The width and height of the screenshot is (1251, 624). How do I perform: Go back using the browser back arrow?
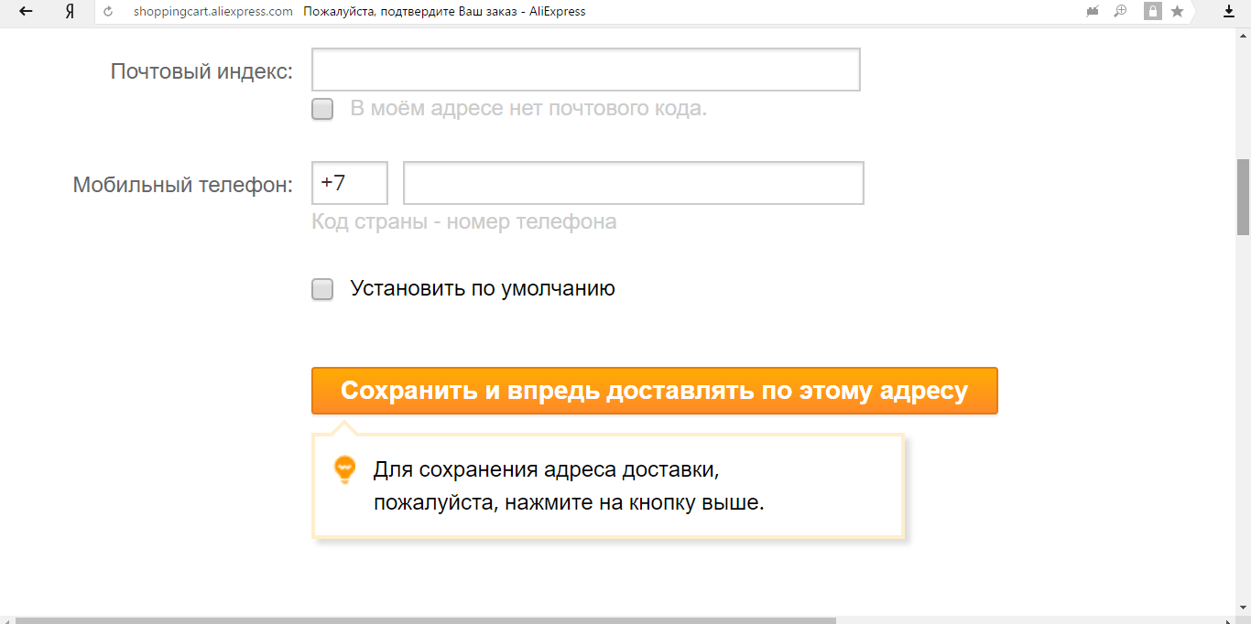(x=26, y=12)
